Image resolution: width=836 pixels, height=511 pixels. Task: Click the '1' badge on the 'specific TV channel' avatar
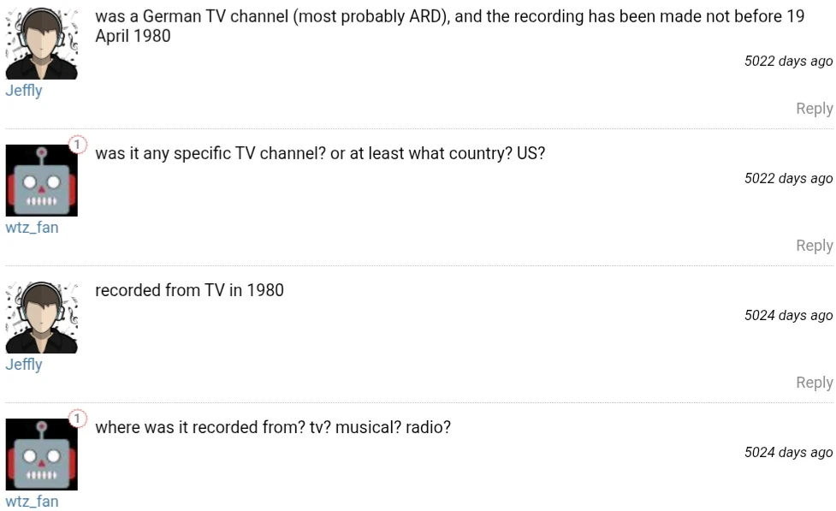coord(77,145)
